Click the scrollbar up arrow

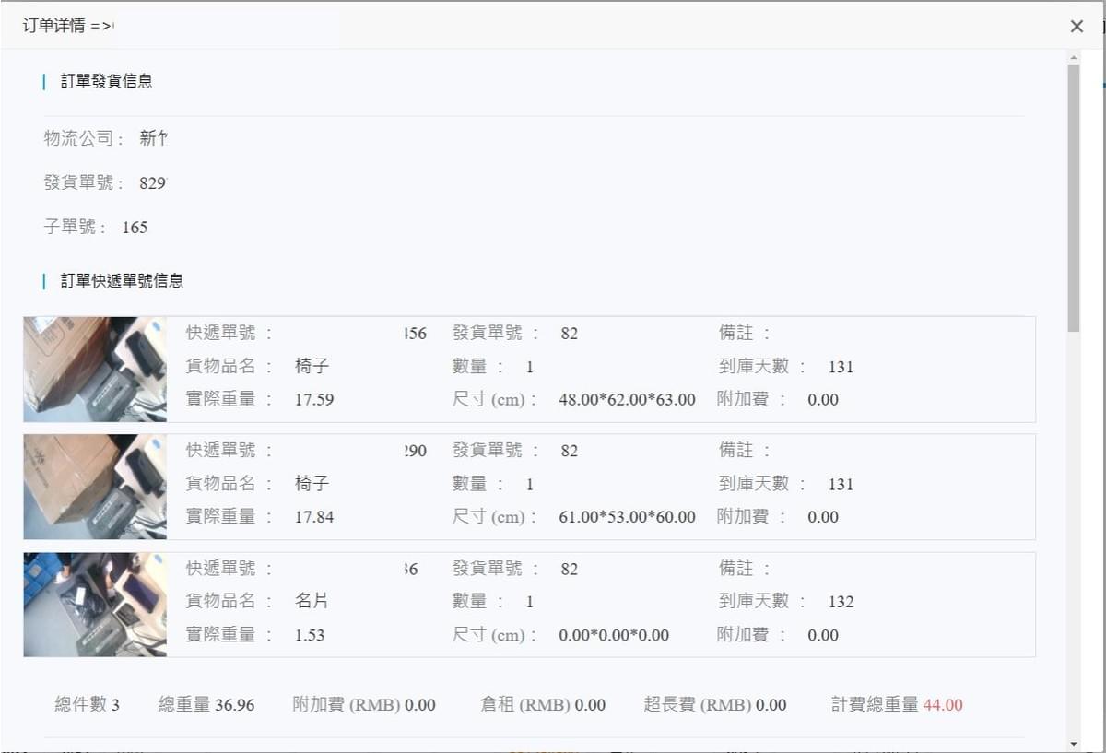point(1073,57)
